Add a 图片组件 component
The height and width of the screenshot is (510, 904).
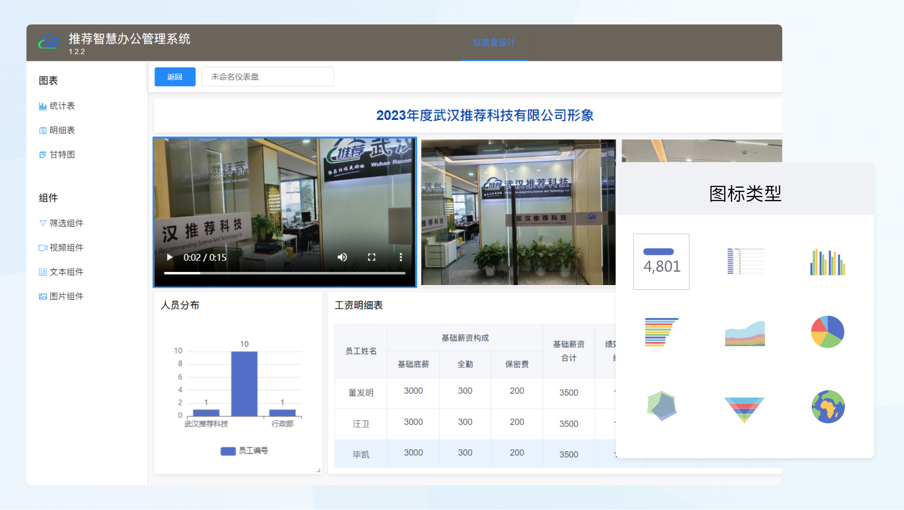click(66, 297)
